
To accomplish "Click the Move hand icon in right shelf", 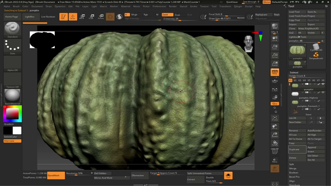I will (x=275, y=127).
